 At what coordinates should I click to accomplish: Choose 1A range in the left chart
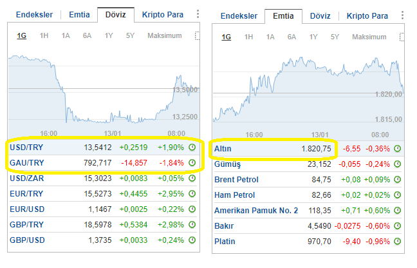pos(66,36)
